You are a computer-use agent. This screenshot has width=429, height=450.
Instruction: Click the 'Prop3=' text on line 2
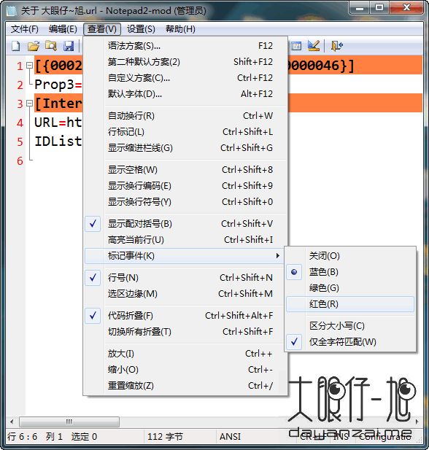point(58,85)
